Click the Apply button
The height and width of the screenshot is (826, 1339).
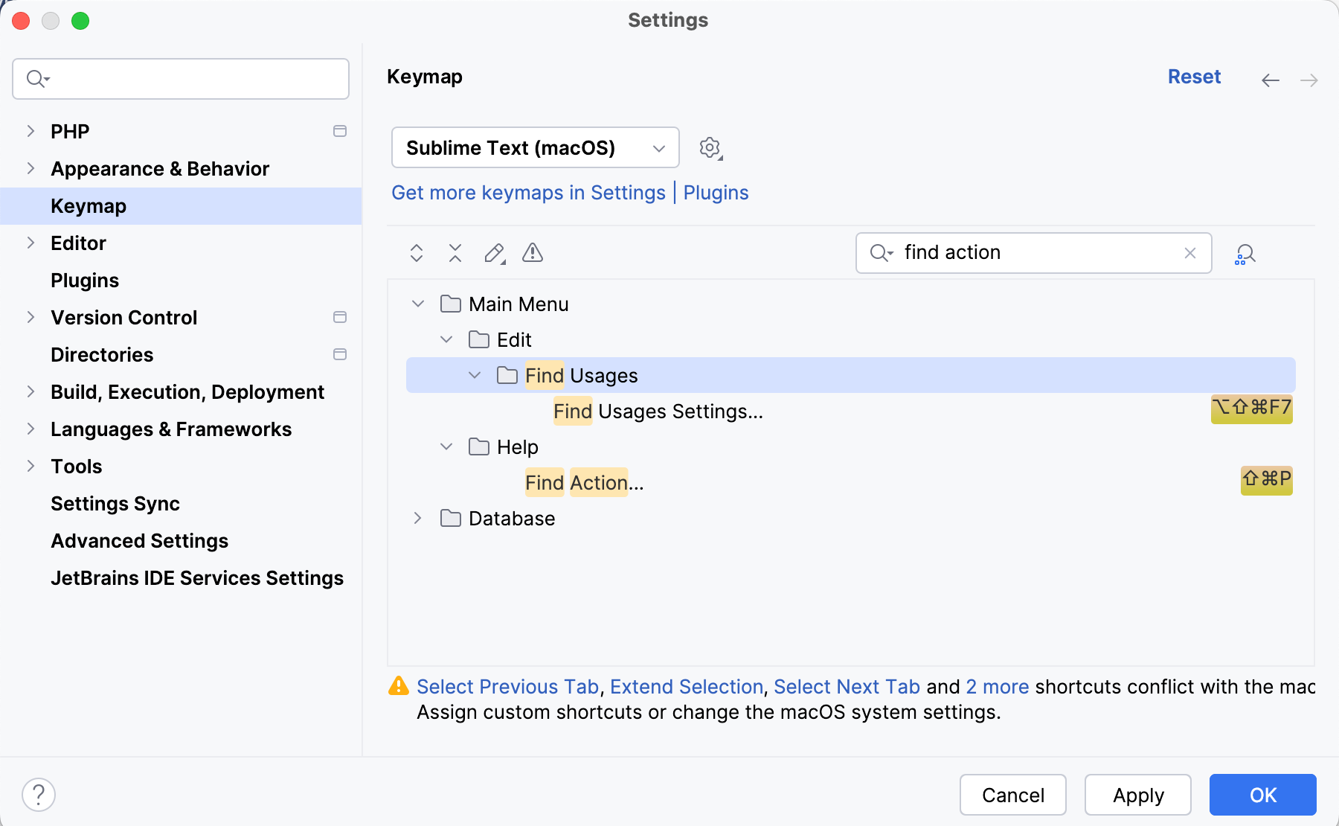point(1137,795)
